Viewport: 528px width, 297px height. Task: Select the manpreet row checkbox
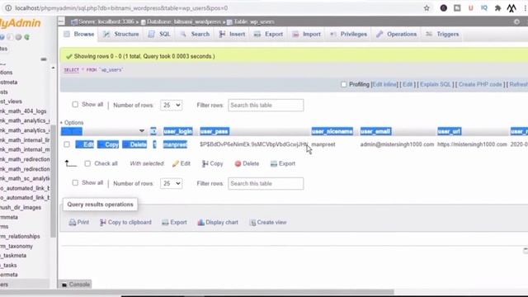pyautogui.click(x=67, y=144)
